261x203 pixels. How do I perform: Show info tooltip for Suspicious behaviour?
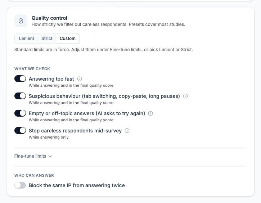pyautogui.click(x=185, y=96)
